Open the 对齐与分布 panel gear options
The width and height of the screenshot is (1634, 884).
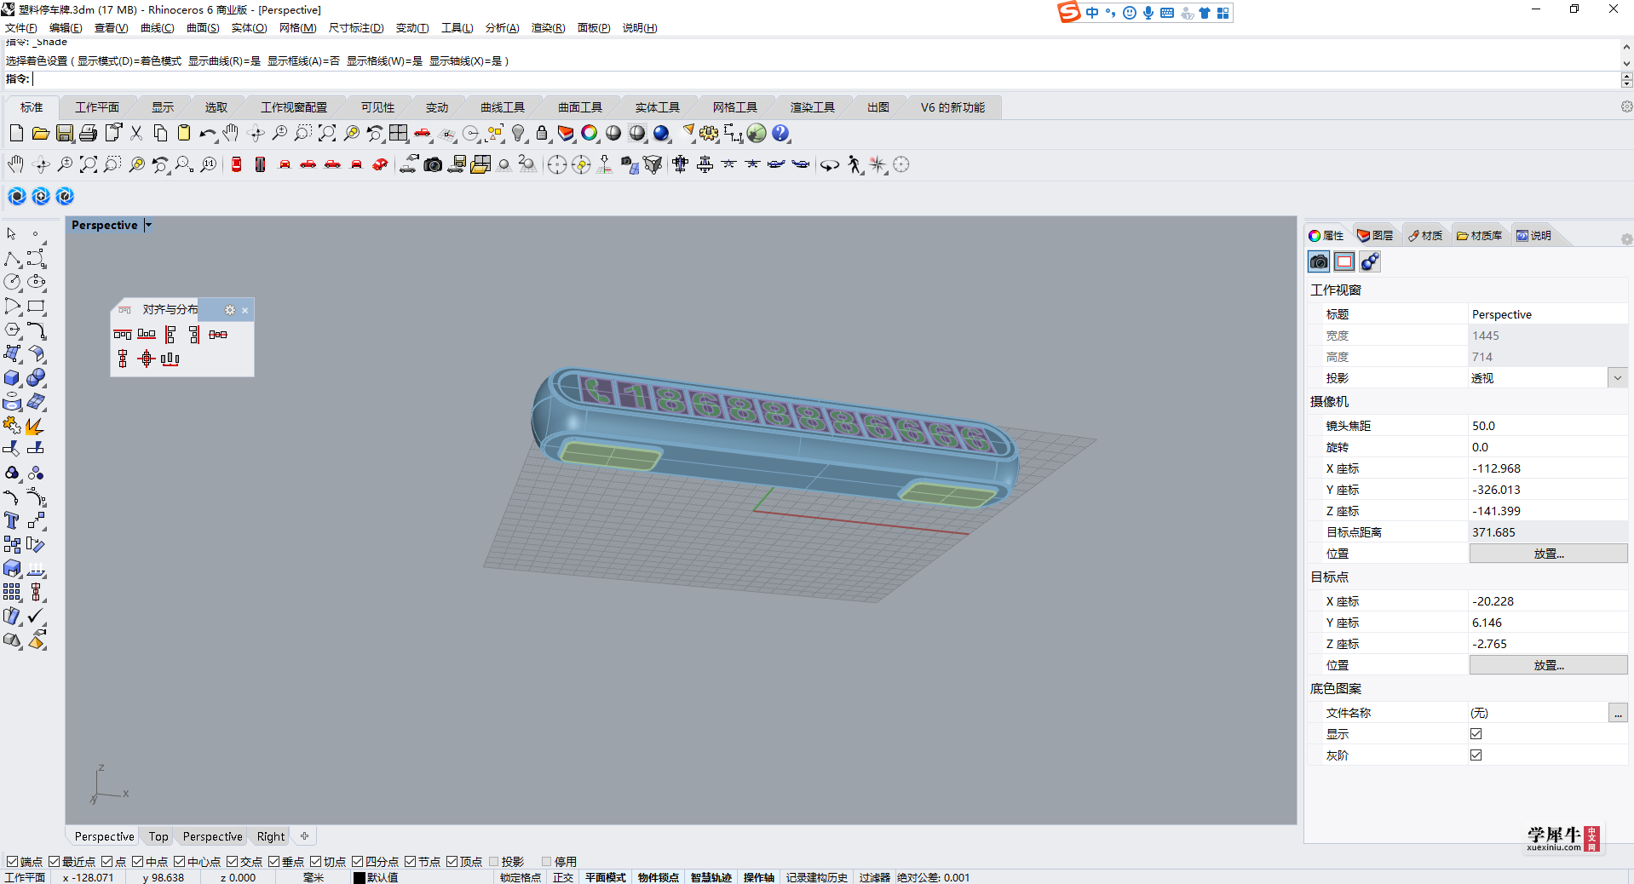coord(229,310)
